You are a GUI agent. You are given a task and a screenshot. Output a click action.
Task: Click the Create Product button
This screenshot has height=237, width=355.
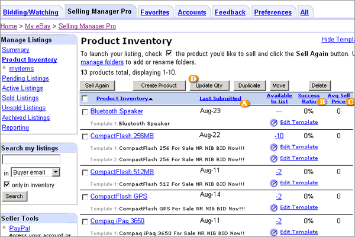click(159, 86)
